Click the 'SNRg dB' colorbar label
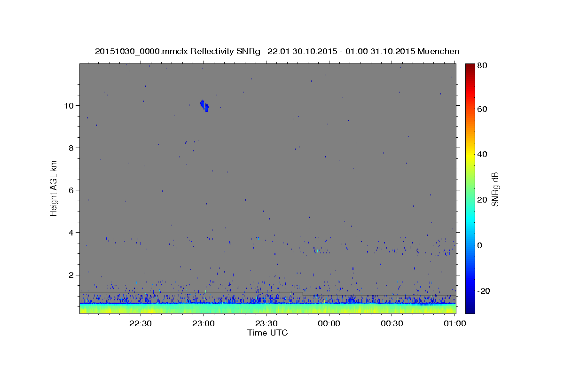The width and height of the screenshot is (564, 376). pos(495,189)
